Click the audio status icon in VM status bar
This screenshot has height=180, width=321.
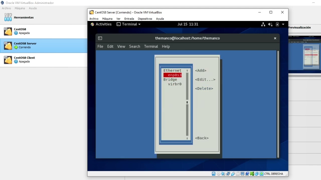[223, 174]
